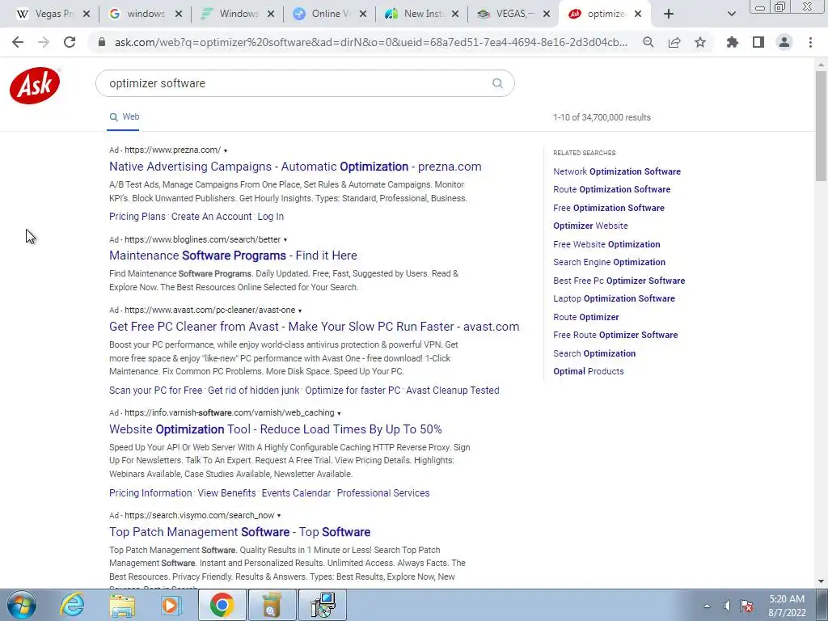Open Windows Media Player taskbar icon
Viewport: 828px width, 621px height.
[171, 605]
